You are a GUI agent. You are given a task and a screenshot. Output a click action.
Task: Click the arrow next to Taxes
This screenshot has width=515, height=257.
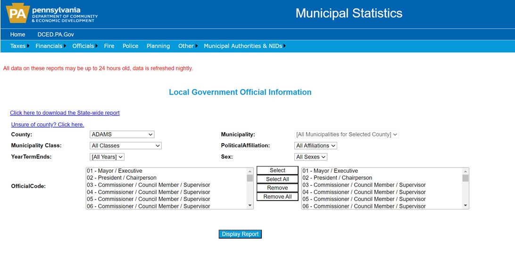coord(29,46)
